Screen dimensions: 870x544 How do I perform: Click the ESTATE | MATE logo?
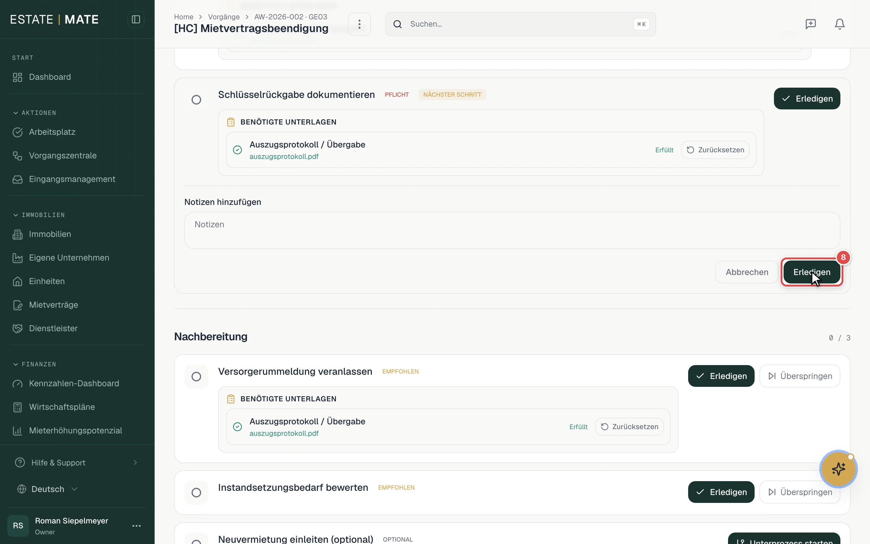pyautogui.click(x=54, y=19)
